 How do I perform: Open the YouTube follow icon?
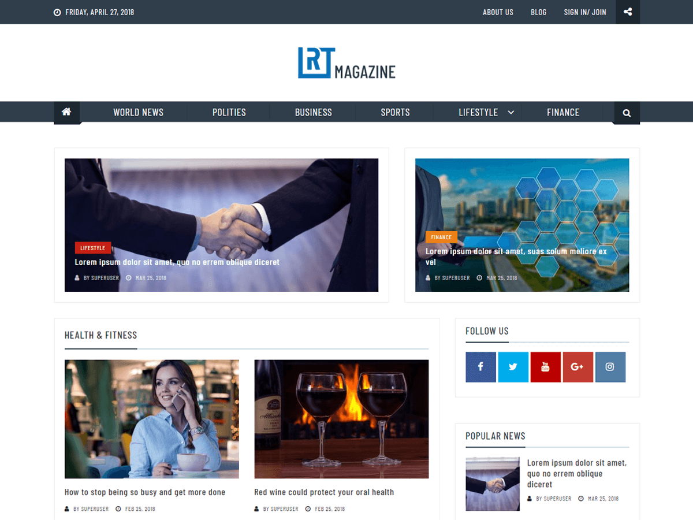pos(545,367)
